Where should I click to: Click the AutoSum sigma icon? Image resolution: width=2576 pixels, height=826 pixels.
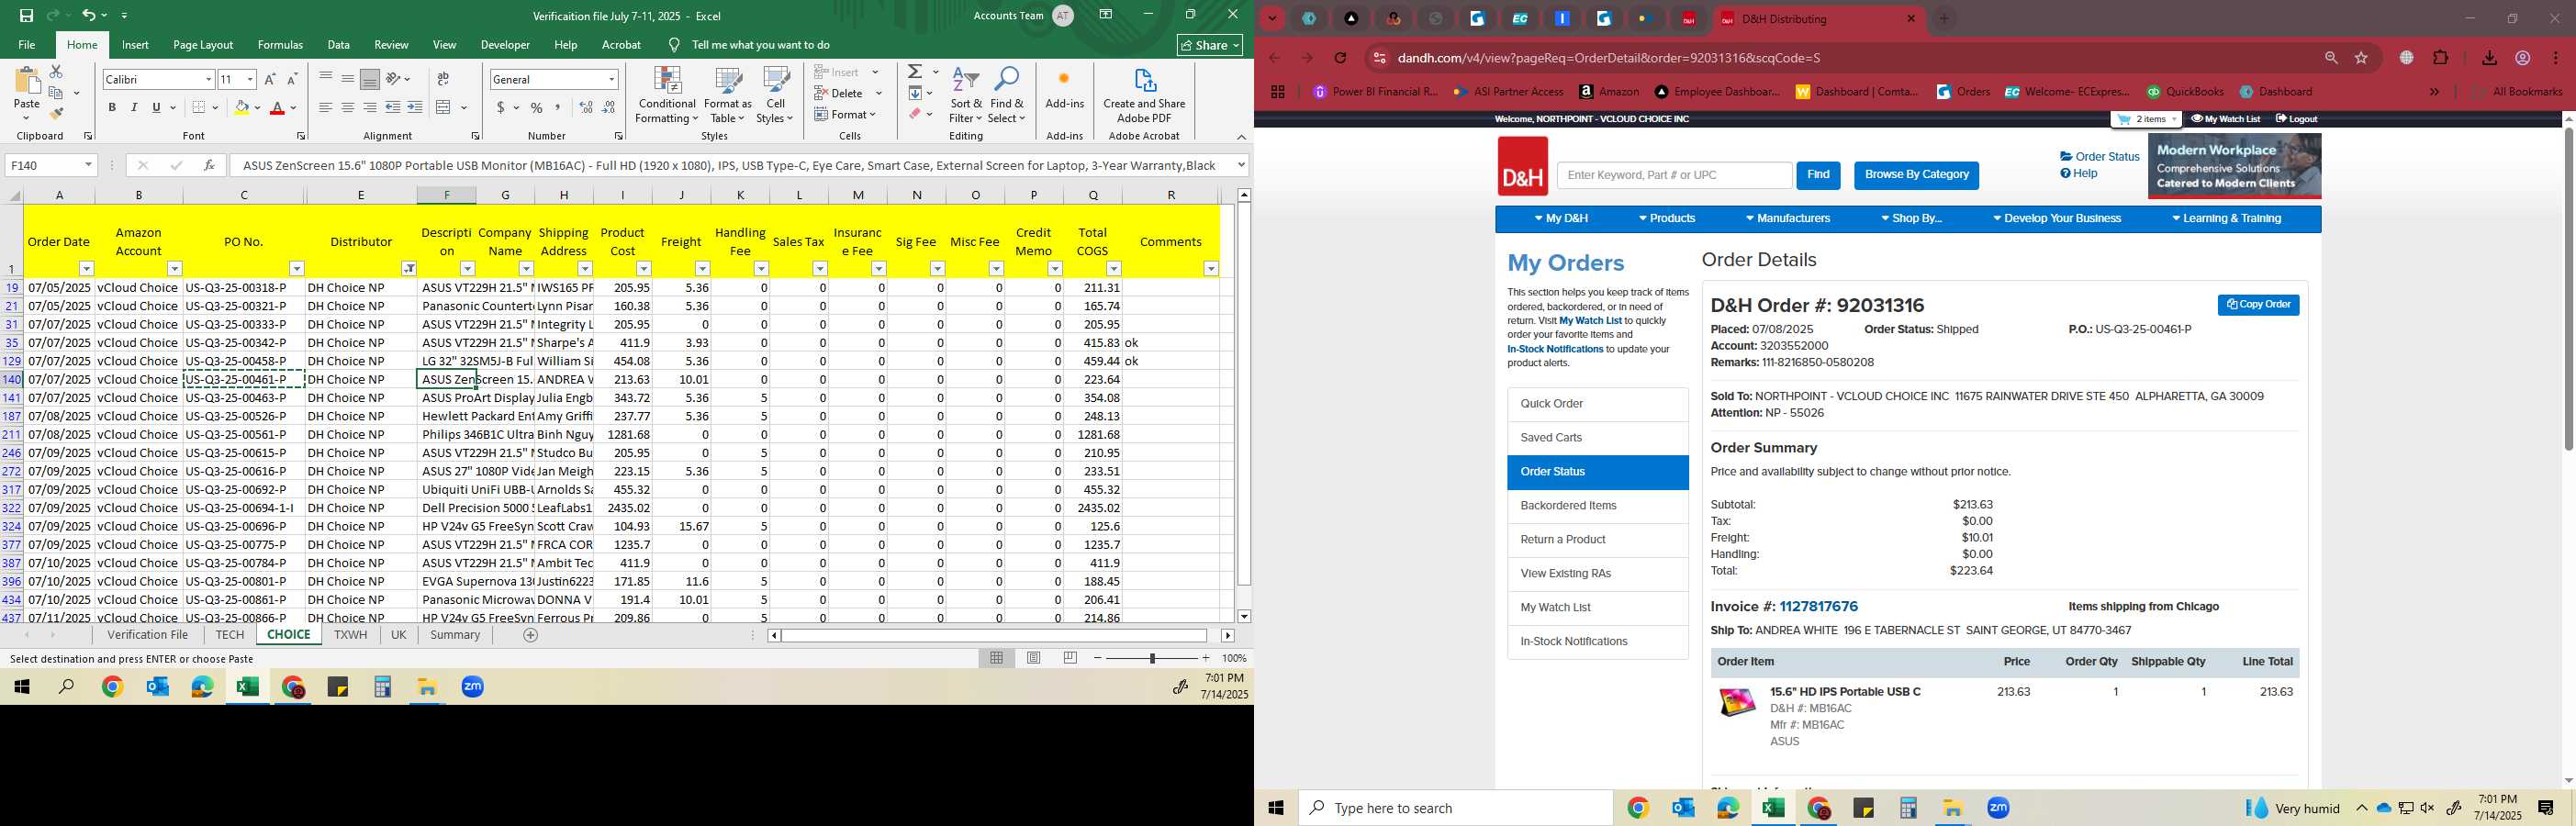tap(915, 72)
